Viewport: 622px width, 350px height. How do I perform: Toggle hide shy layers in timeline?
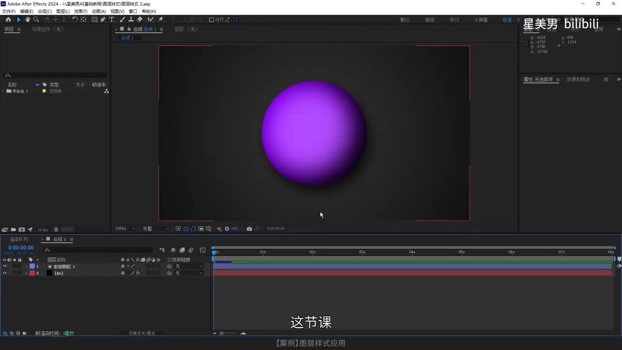tap(173, 250)
